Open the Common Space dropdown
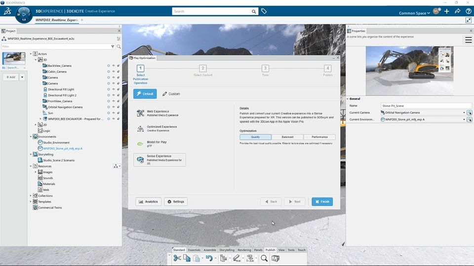The width and height of the screenshot is (474, 266). (x=414, y=13)
